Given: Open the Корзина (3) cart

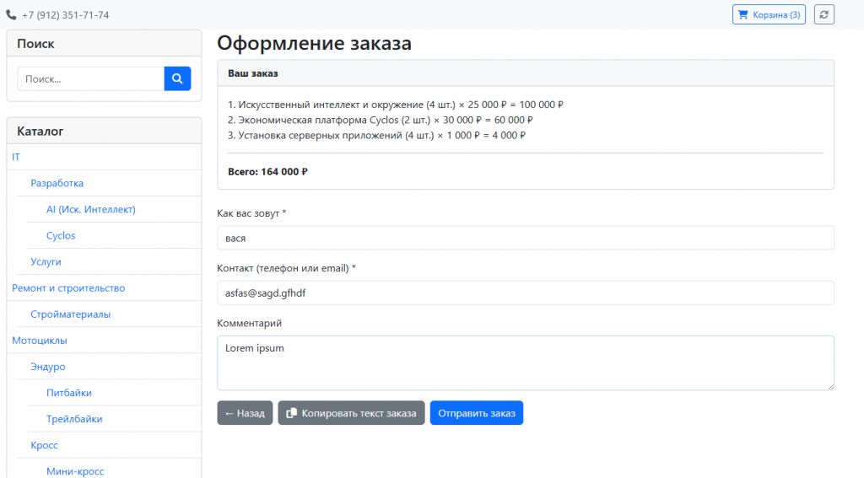Looking at the screenshot, I should (x=768, y=14).
